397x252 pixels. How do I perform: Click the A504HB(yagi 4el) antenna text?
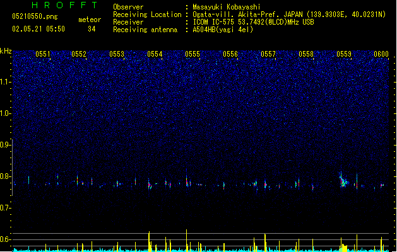[223, 30]
